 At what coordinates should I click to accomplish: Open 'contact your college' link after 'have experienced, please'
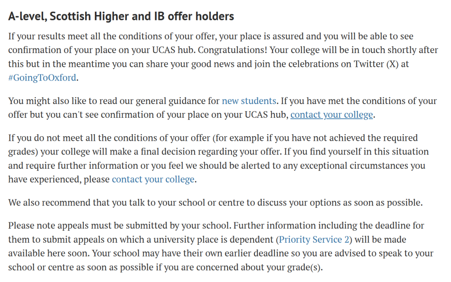click(x=153, y=180)
